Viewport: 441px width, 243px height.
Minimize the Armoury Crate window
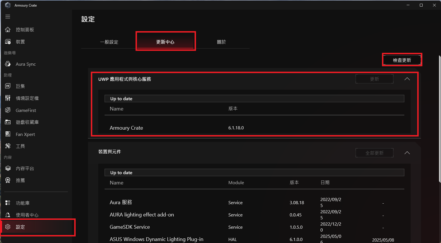408,5
